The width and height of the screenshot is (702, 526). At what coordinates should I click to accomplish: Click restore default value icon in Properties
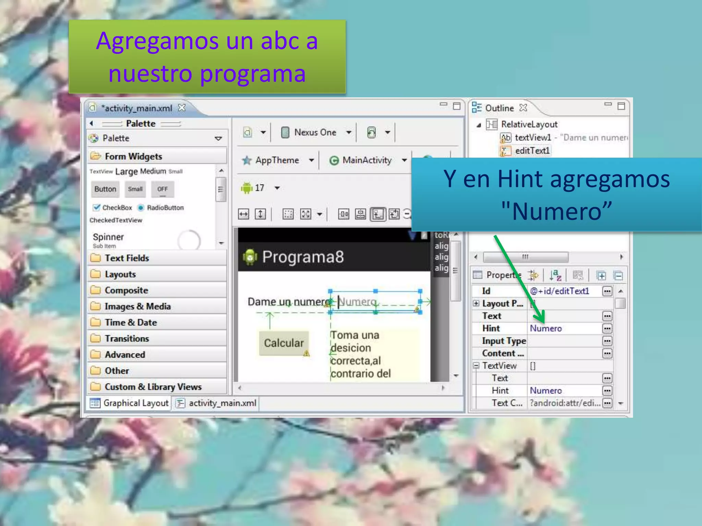click(x=578, y=275)
